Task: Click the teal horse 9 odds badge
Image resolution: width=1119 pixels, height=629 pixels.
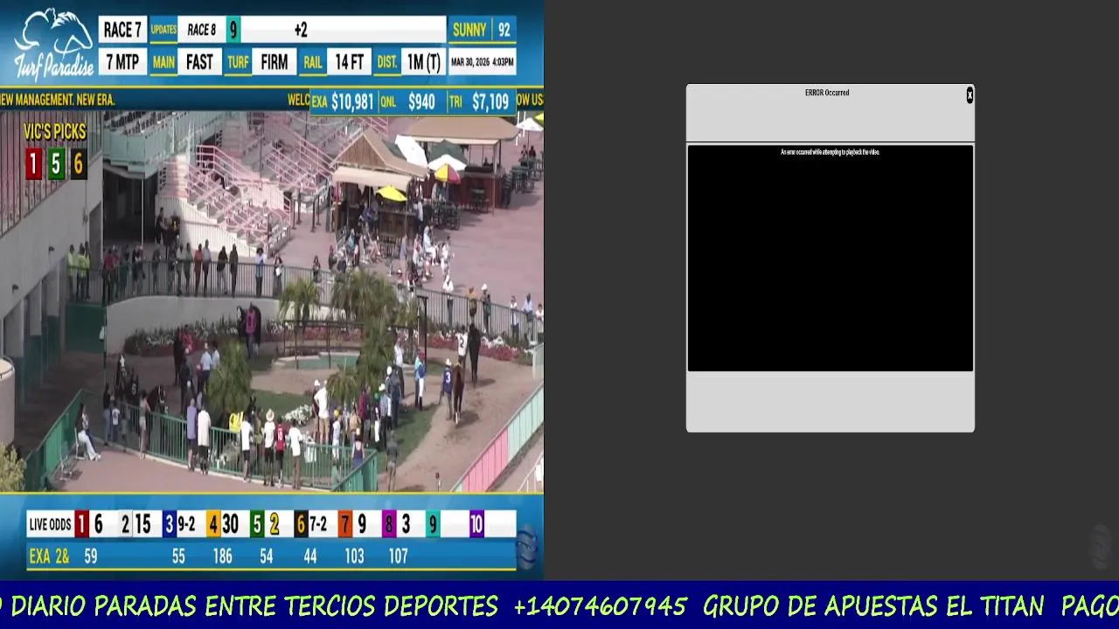Action: click(432, 524)
